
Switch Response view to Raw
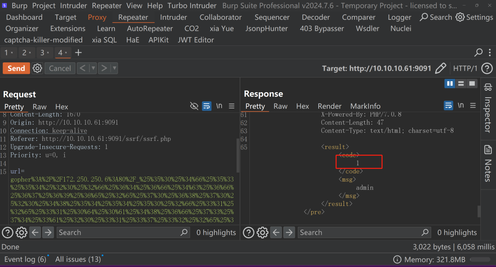click(280, 106)
